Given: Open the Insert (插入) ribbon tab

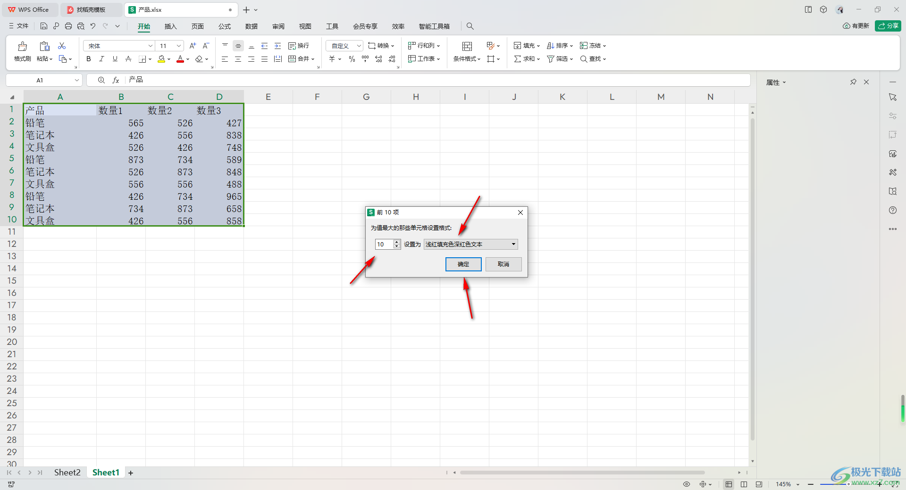Looking at the screenshot, I should tap(170, 26).
